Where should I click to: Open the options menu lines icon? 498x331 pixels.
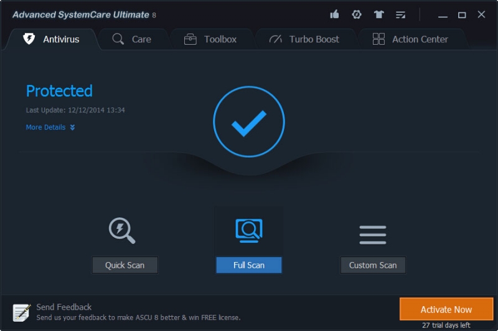[x=400, y=14]
